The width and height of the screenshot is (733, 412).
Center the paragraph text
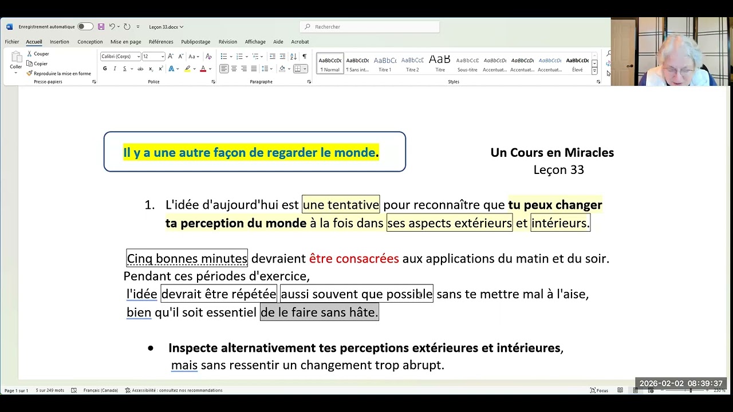[x=234, y=69]
